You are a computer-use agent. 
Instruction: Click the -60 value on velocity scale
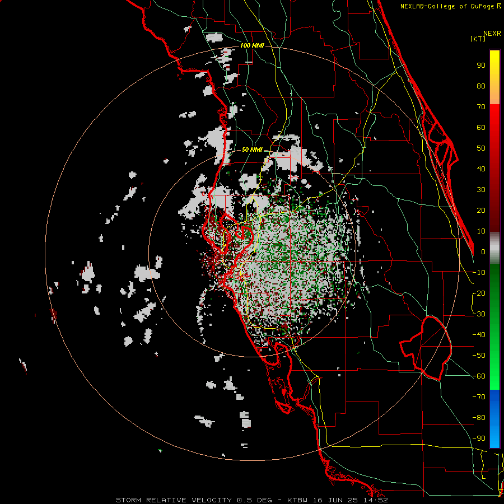(x=479, y=376)
